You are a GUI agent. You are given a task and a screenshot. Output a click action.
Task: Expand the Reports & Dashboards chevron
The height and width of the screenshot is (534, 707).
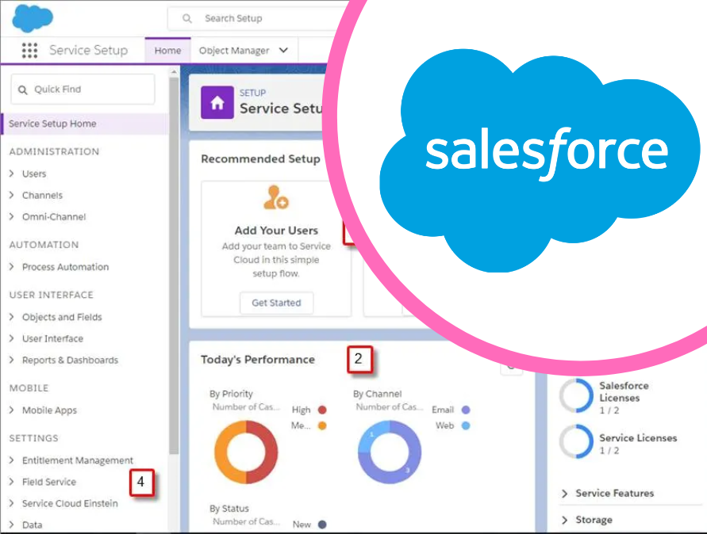tap(12, 360)
